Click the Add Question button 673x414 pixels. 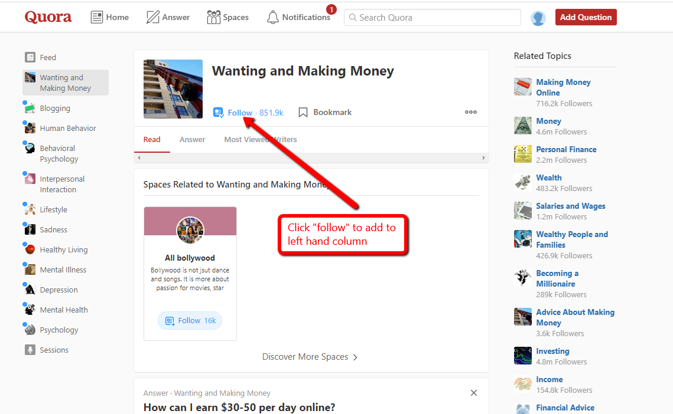(586, 17)
